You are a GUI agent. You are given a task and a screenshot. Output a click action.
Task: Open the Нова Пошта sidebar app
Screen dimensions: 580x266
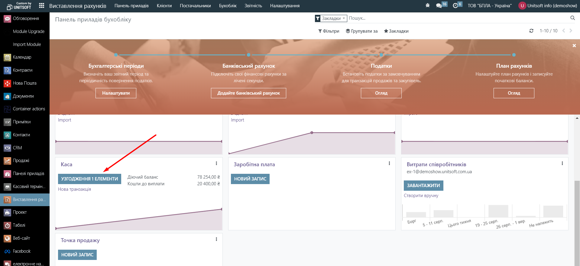coord(24,83)
